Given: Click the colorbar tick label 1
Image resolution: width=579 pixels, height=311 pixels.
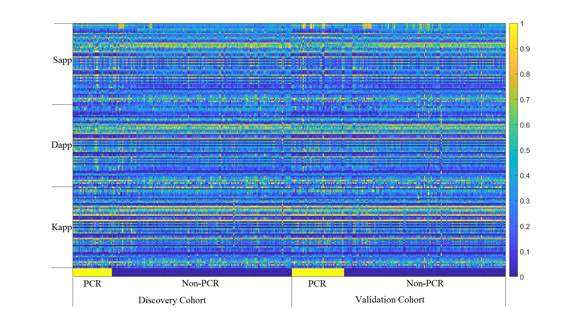Looking at the screenshot, I should [x=522, y=24].
